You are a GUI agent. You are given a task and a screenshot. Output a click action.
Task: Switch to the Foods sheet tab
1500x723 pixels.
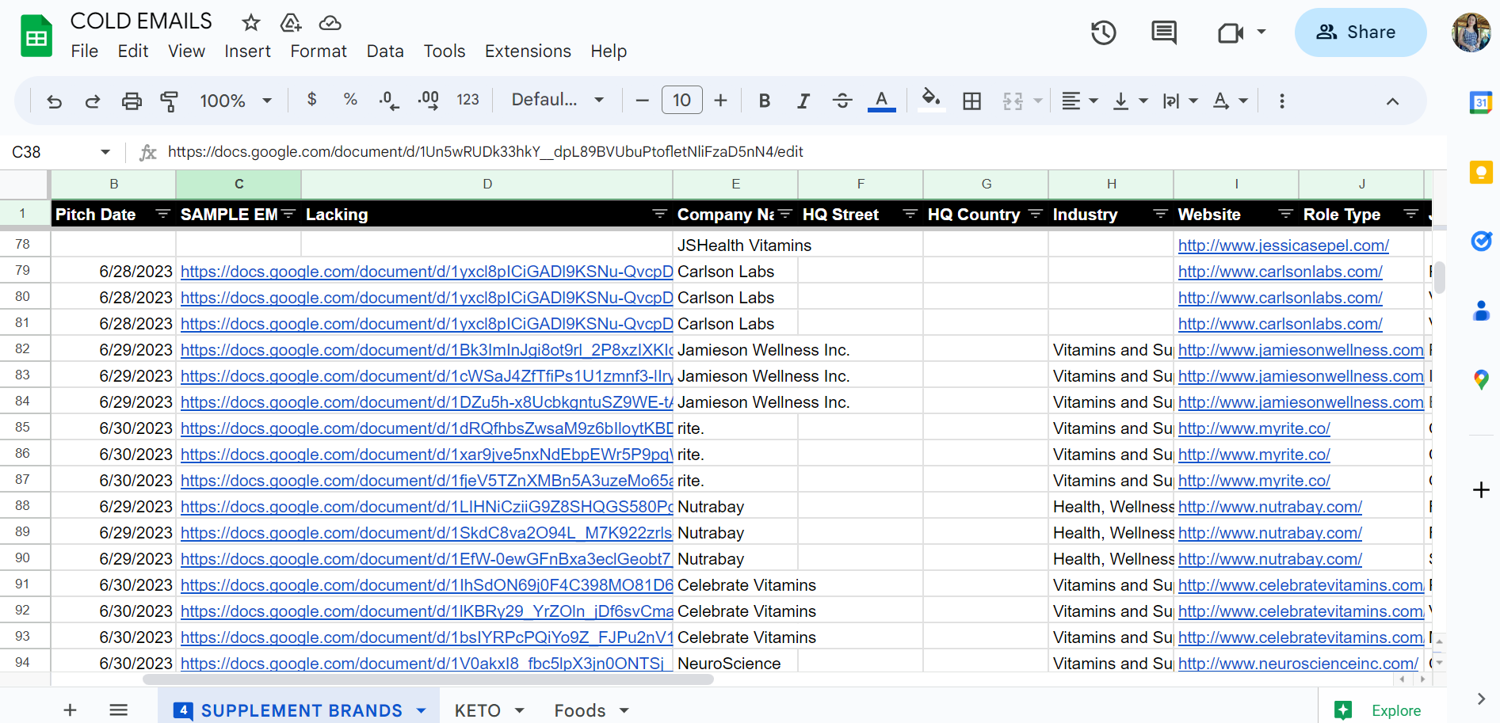tap(579, 710)
